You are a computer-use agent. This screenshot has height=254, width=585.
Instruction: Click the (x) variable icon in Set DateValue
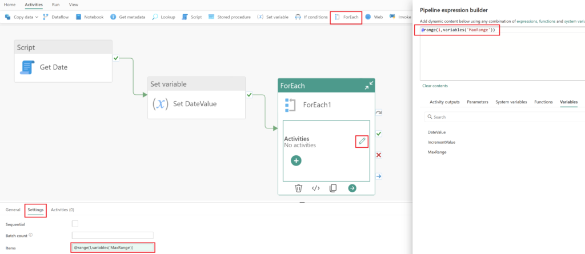point(161,104)
